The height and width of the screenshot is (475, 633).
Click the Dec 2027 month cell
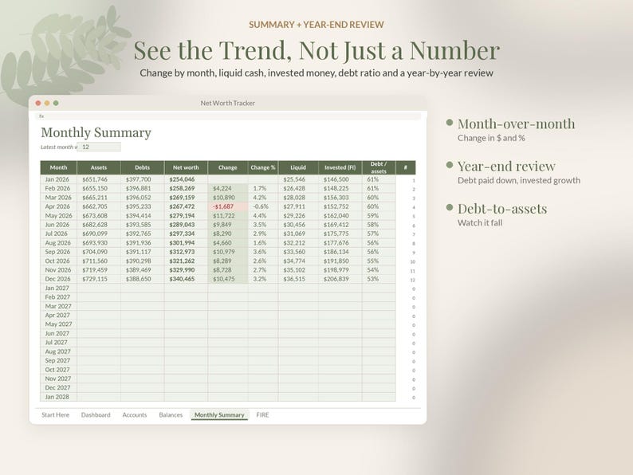click(58, 388)
